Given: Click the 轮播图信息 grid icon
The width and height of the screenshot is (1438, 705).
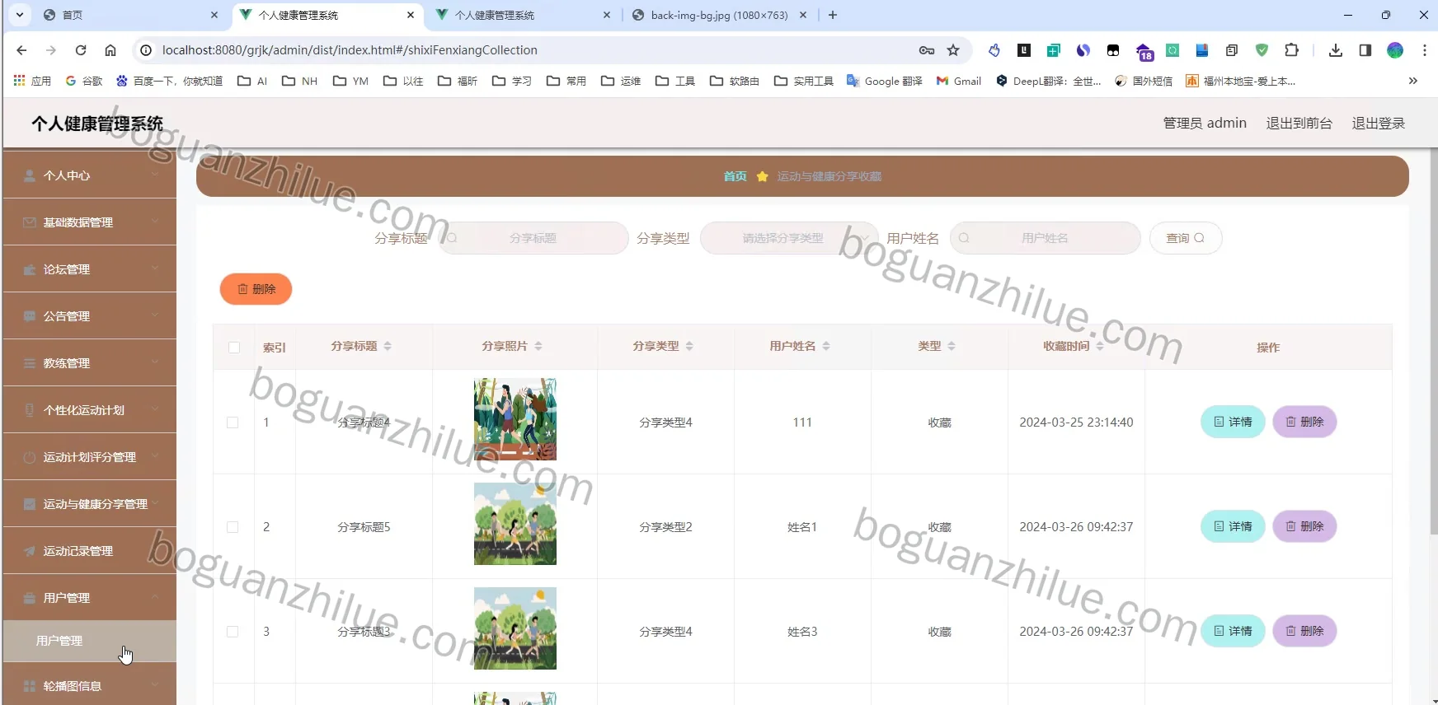Looking at the screenshot, I should pos(30,686).
